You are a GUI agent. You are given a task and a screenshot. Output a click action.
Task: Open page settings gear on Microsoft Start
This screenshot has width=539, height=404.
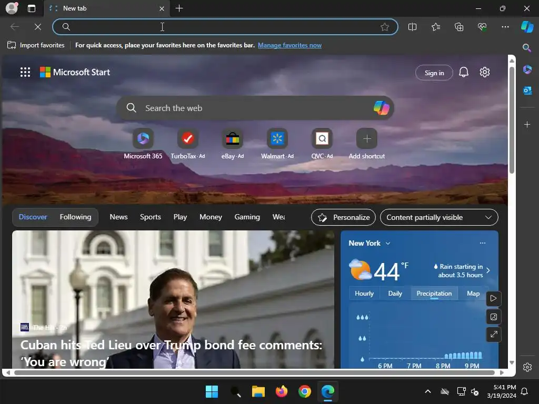pos(485,72)
